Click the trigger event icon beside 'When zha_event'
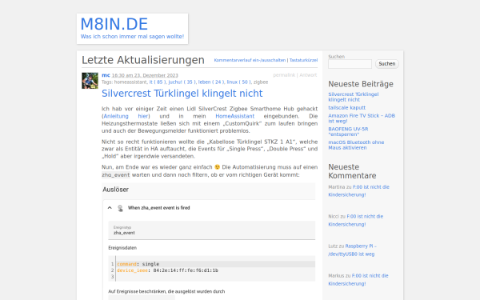Image resolution: width=480 pixels, height=300 pixels. [x=120, y=208]
